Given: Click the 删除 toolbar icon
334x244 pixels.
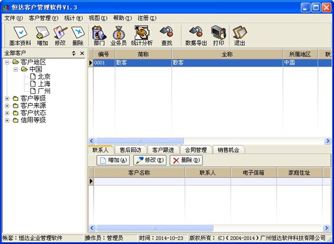Looking at the screenshot, I should (x=78, y=36).
